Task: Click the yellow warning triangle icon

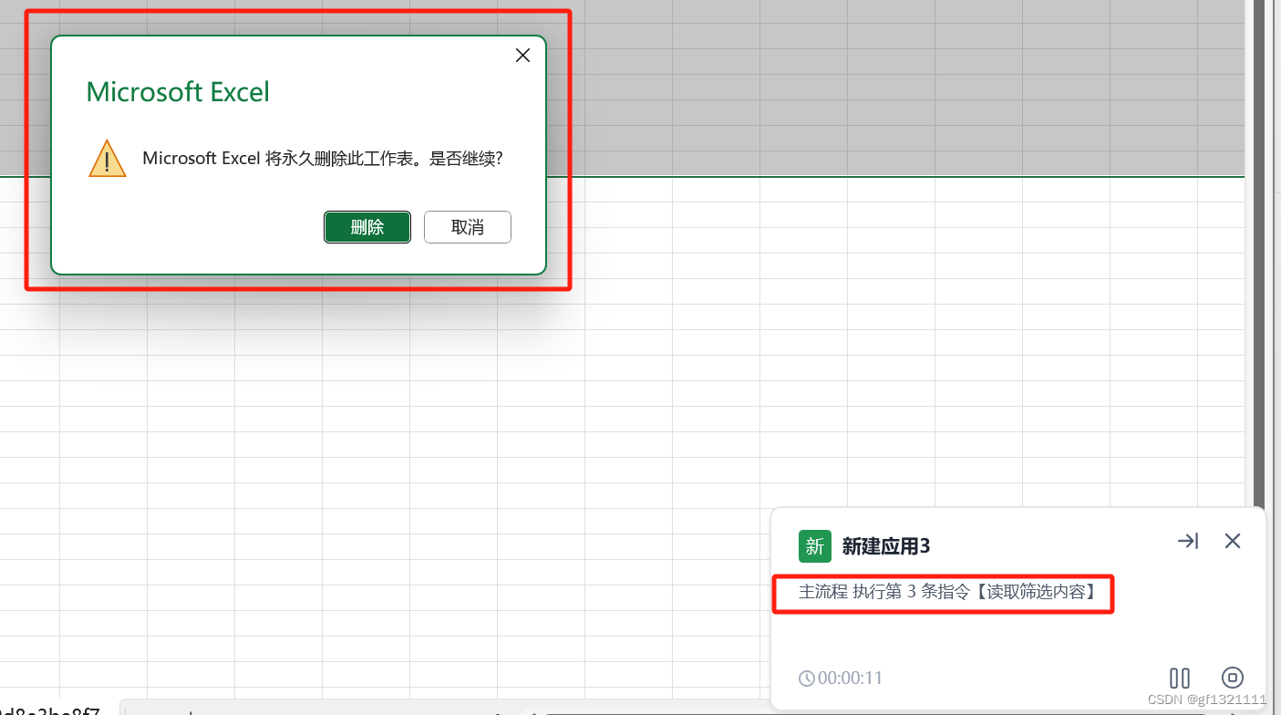Action: click(x=108, y=159)
